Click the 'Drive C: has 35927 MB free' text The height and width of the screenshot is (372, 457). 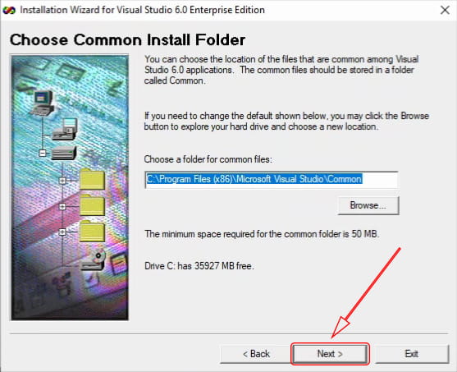click(x=199, y=266)
